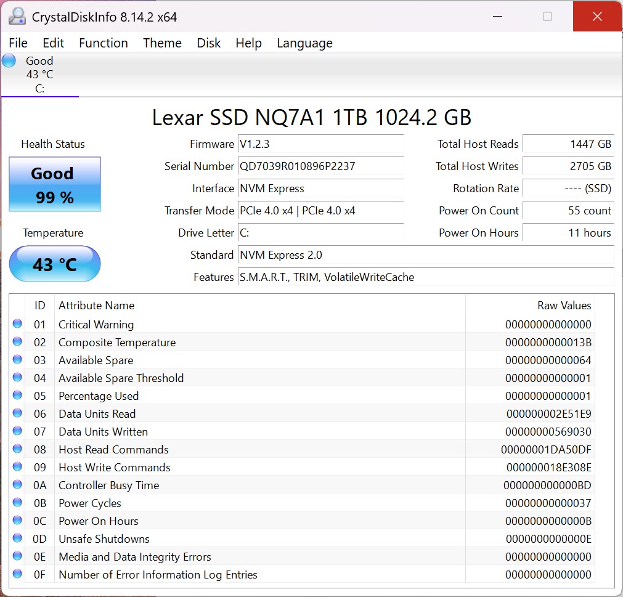The height and width of the screenshot is (597, 623).
Task: Click the blue status orb beside Critical Warning
Action: 17,324
